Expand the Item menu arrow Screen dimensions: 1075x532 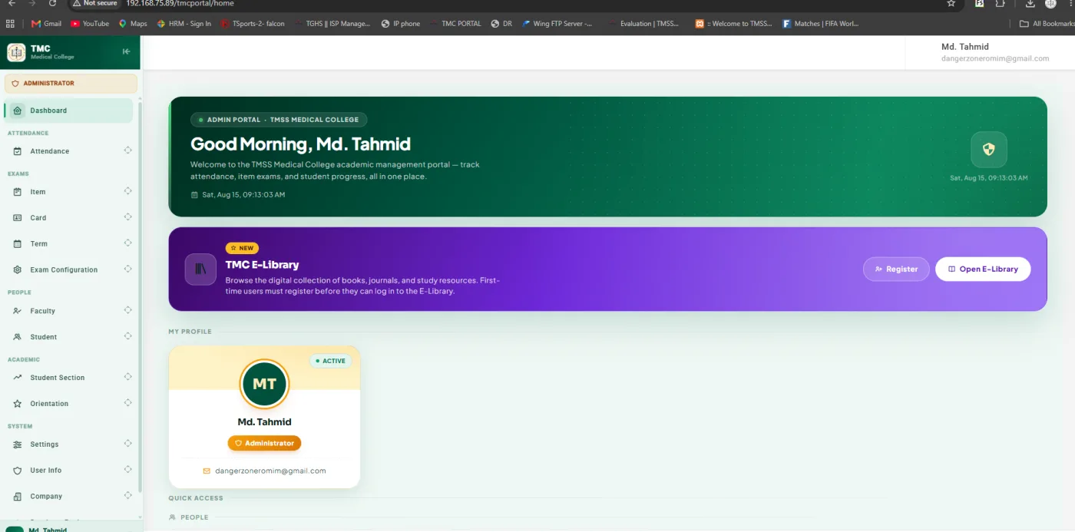tap(127, 191)
